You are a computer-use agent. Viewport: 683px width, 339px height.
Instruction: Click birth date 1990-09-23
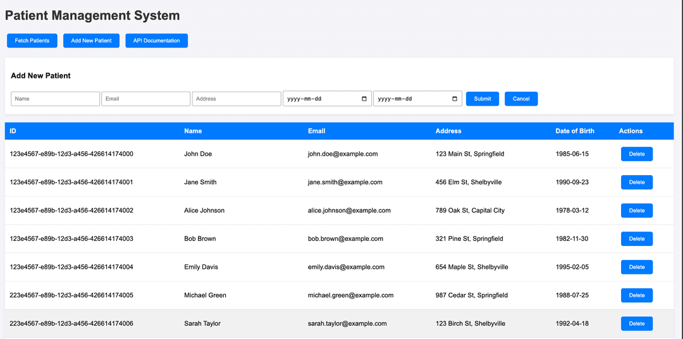(572, 182)
